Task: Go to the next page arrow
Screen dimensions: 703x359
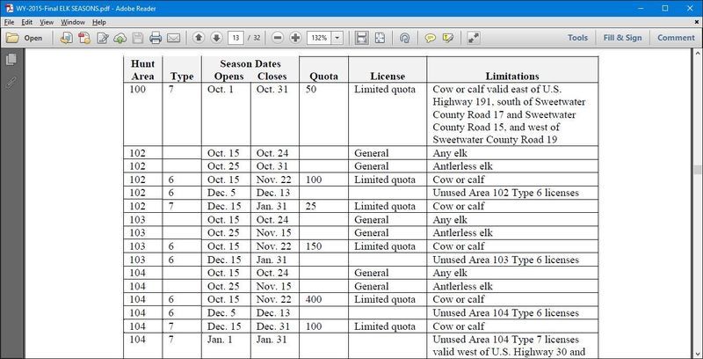Action: tap(216, 38)
